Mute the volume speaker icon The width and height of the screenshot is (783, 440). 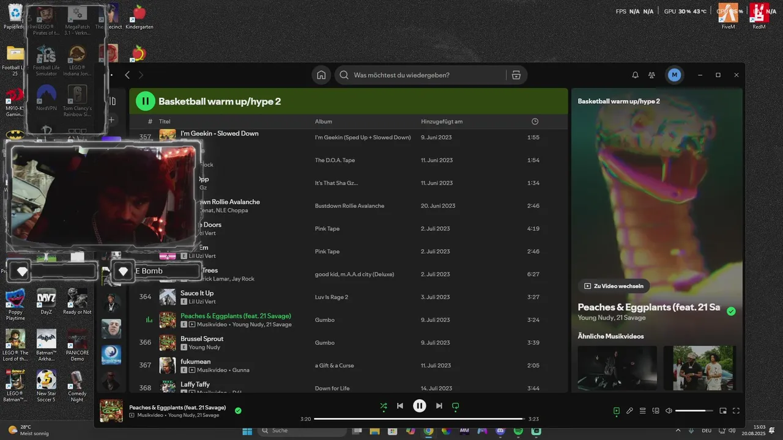(669, 411)
